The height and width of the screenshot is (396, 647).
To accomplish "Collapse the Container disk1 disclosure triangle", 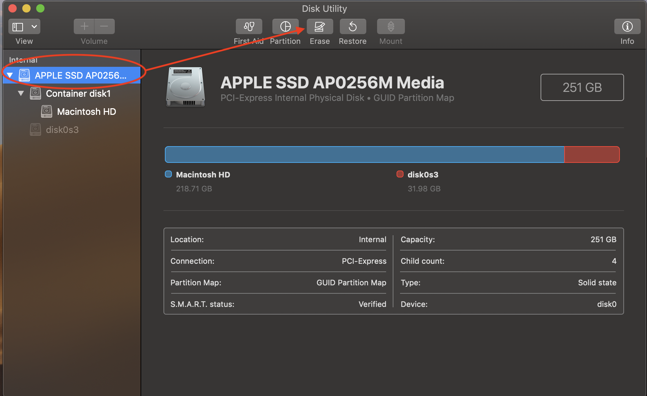I will 21,93.
